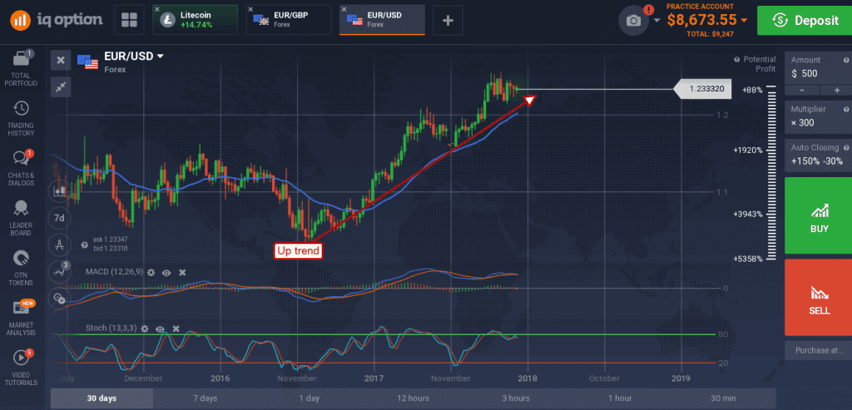Open the indicators icon with badge 3
This screenshot has width=852, height=410.
point(59,271)
